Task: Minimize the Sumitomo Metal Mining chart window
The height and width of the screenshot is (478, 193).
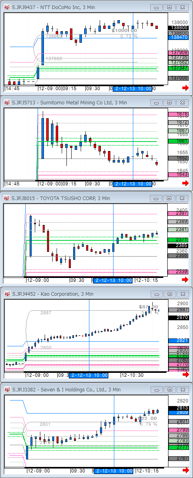Action: click(x=157, y=102)
